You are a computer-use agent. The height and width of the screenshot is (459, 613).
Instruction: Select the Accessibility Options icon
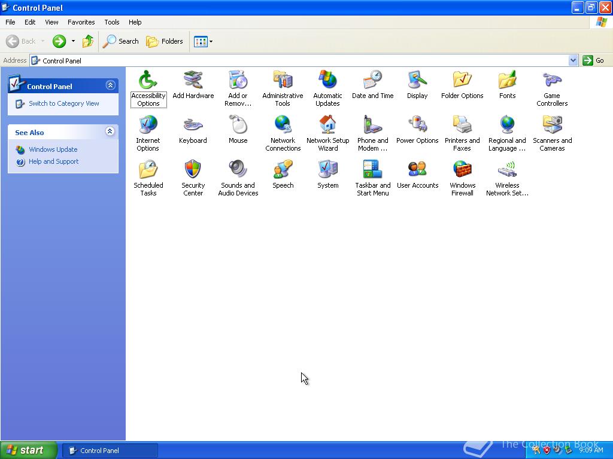pos(148,80)
